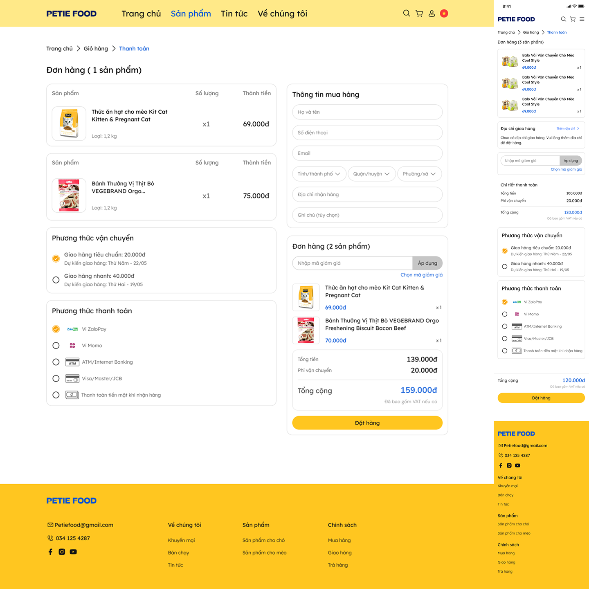Open the Bánh Thưởng VEGEBRAND thumbnail in cart list
Viewport: 589px width, 589px height.
[69, 196]
